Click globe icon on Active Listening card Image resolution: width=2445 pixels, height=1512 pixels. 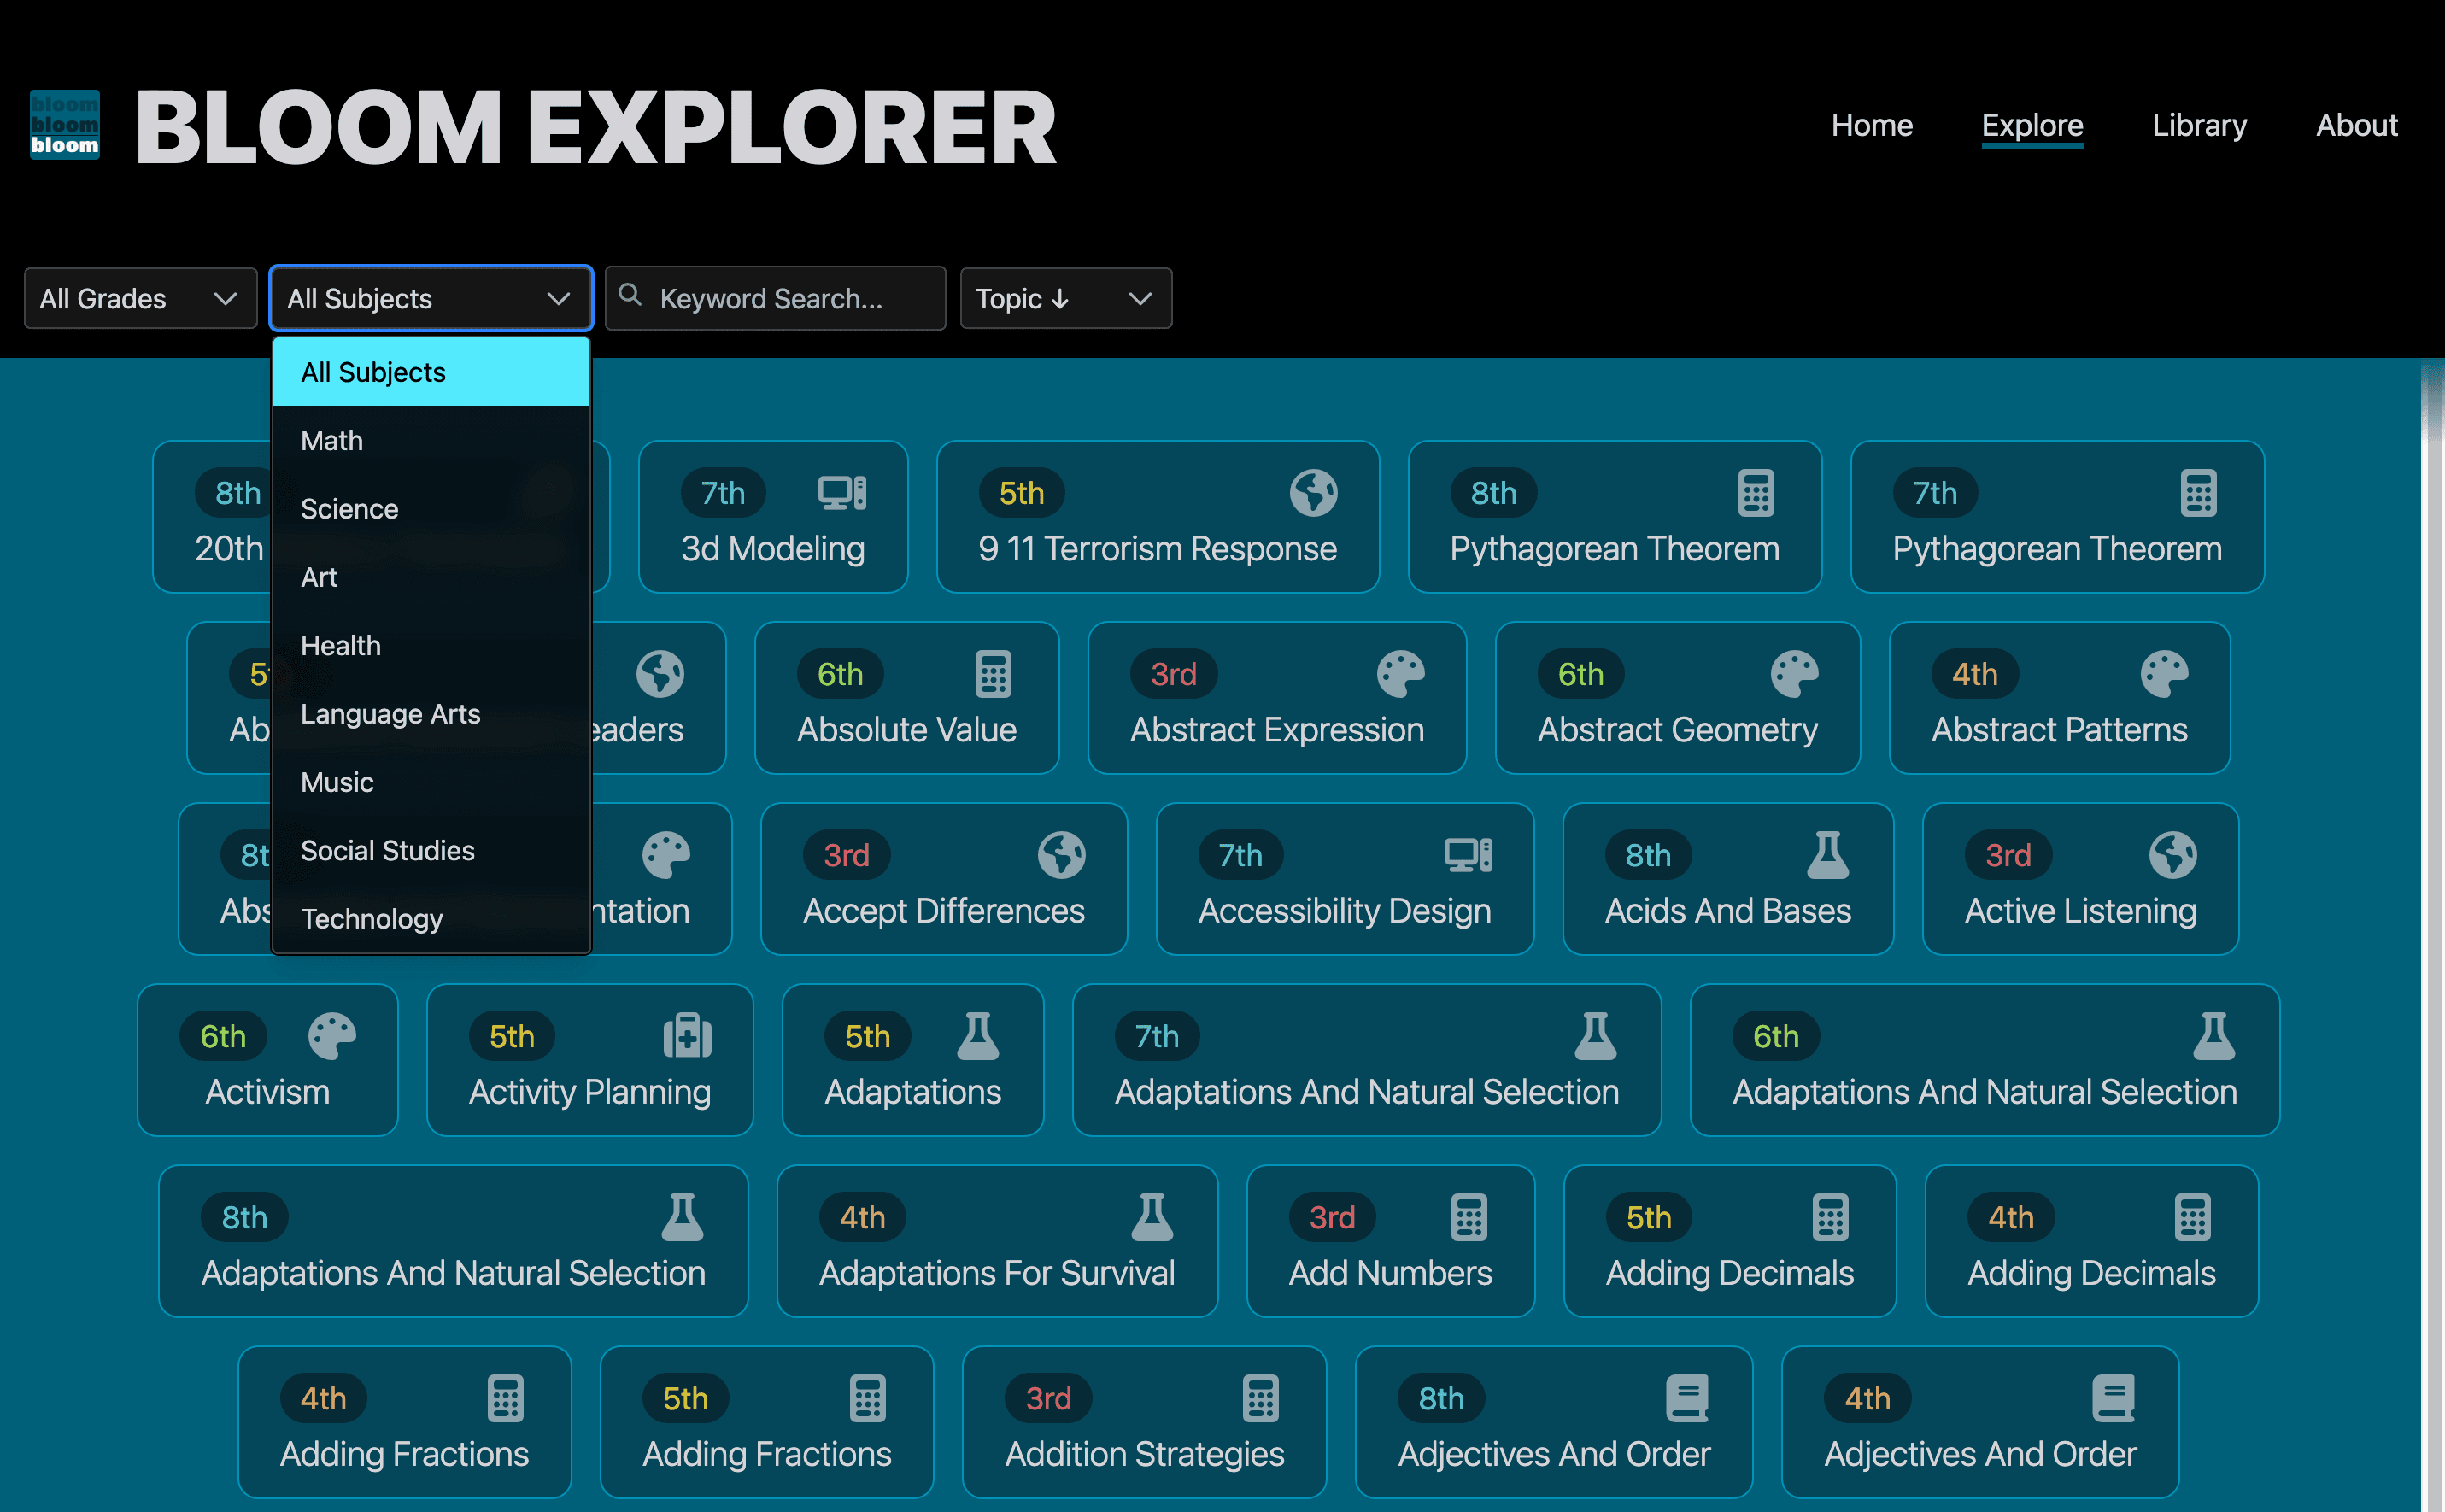point(2172,855)
